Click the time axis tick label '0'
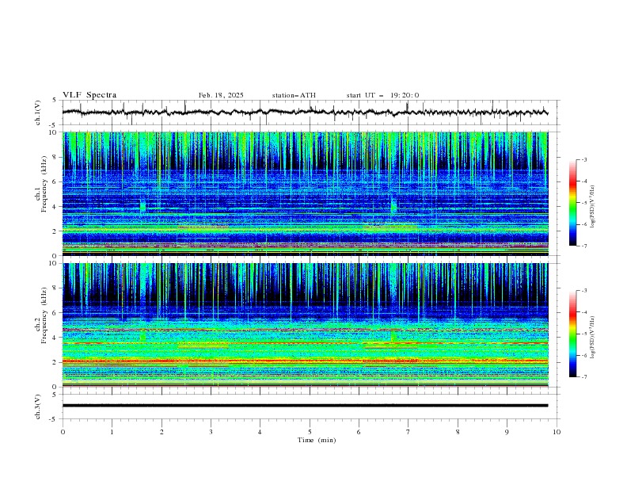This screenshot has height=485, width=627. [63, 432]
